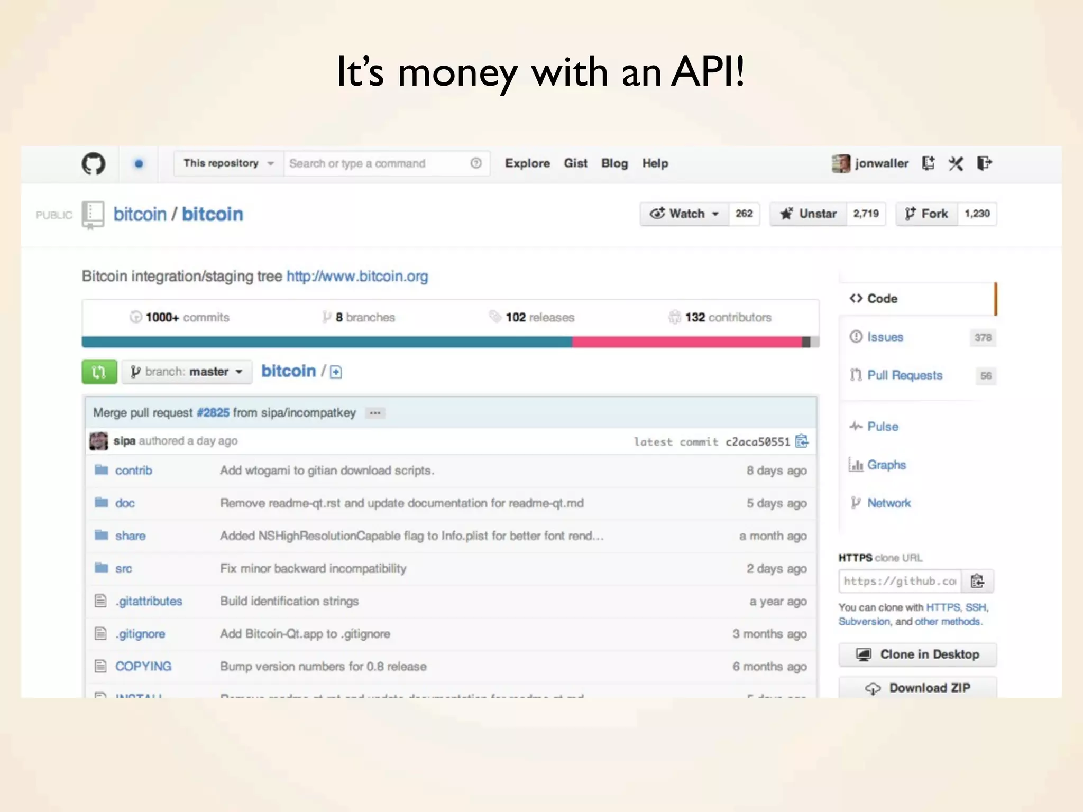
Task: Open the jonwaller username link
Action: [882, 163]
